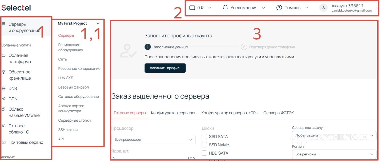This screenshot has height=161, width=381.
Task: Click step 1 Заполнение данных
Action: [166, 47]
